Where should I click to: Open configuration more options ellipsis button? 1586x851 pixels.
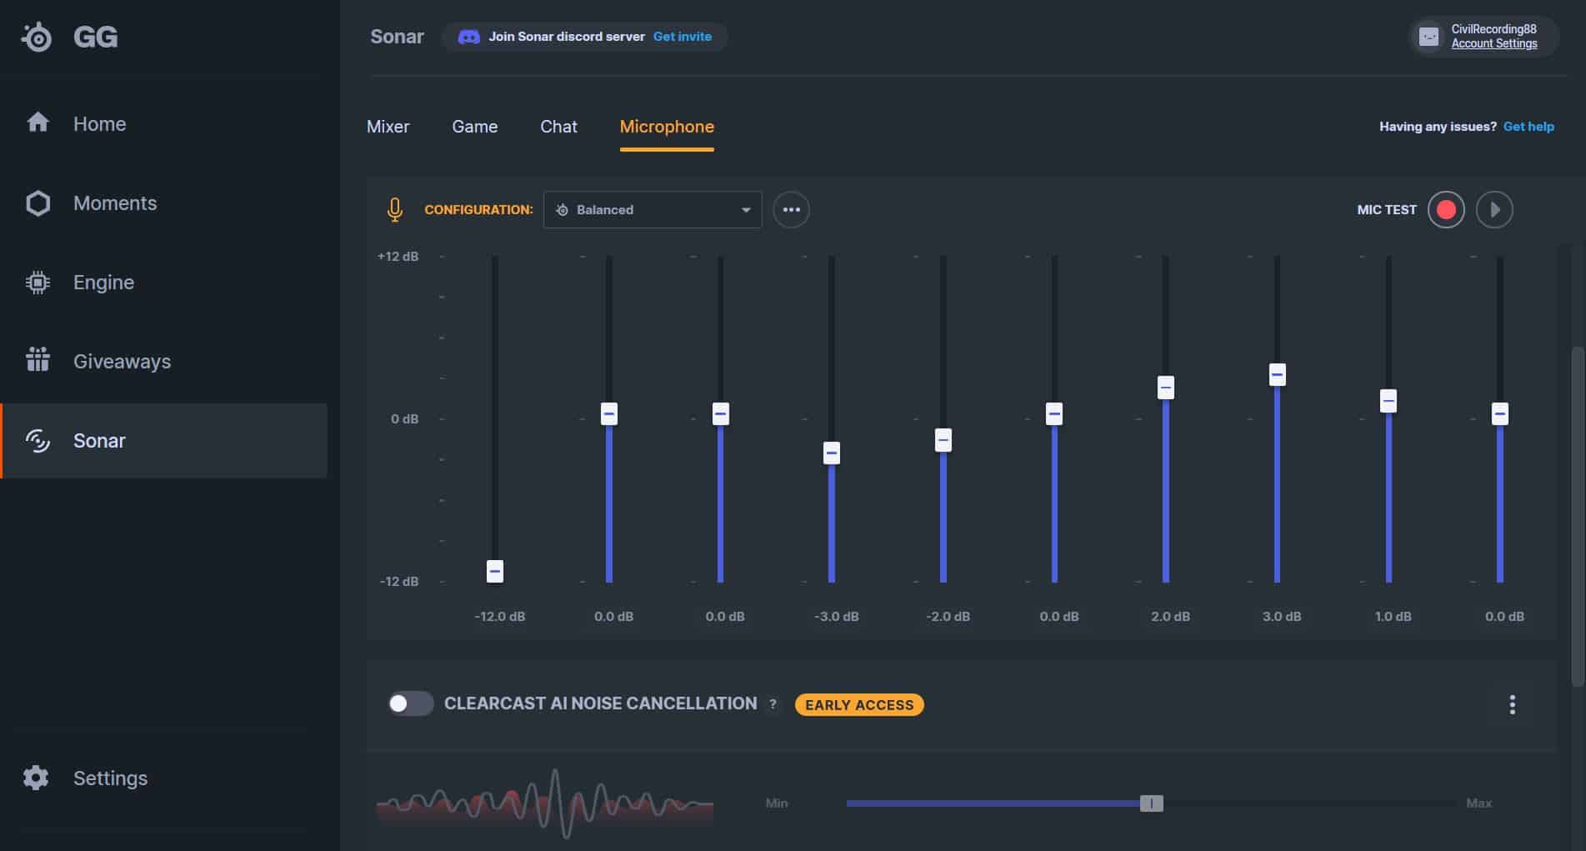coord(791,209)
